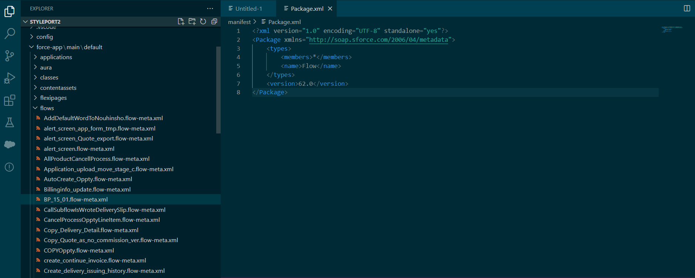The width and height of the screenshot is (695, 278).
Task: Click the Explorer sidebar scrollbar thumb
Action: coord(218,90)
